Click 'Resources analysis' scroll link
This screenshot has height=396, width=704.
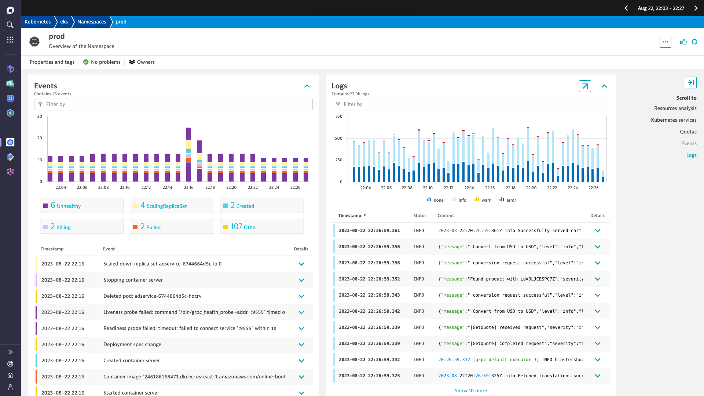pyautogui.click(x=675, y=108)
